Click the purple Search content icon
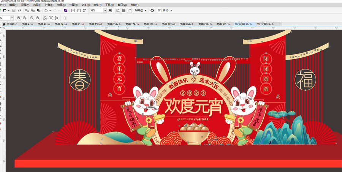 [65, 10]
